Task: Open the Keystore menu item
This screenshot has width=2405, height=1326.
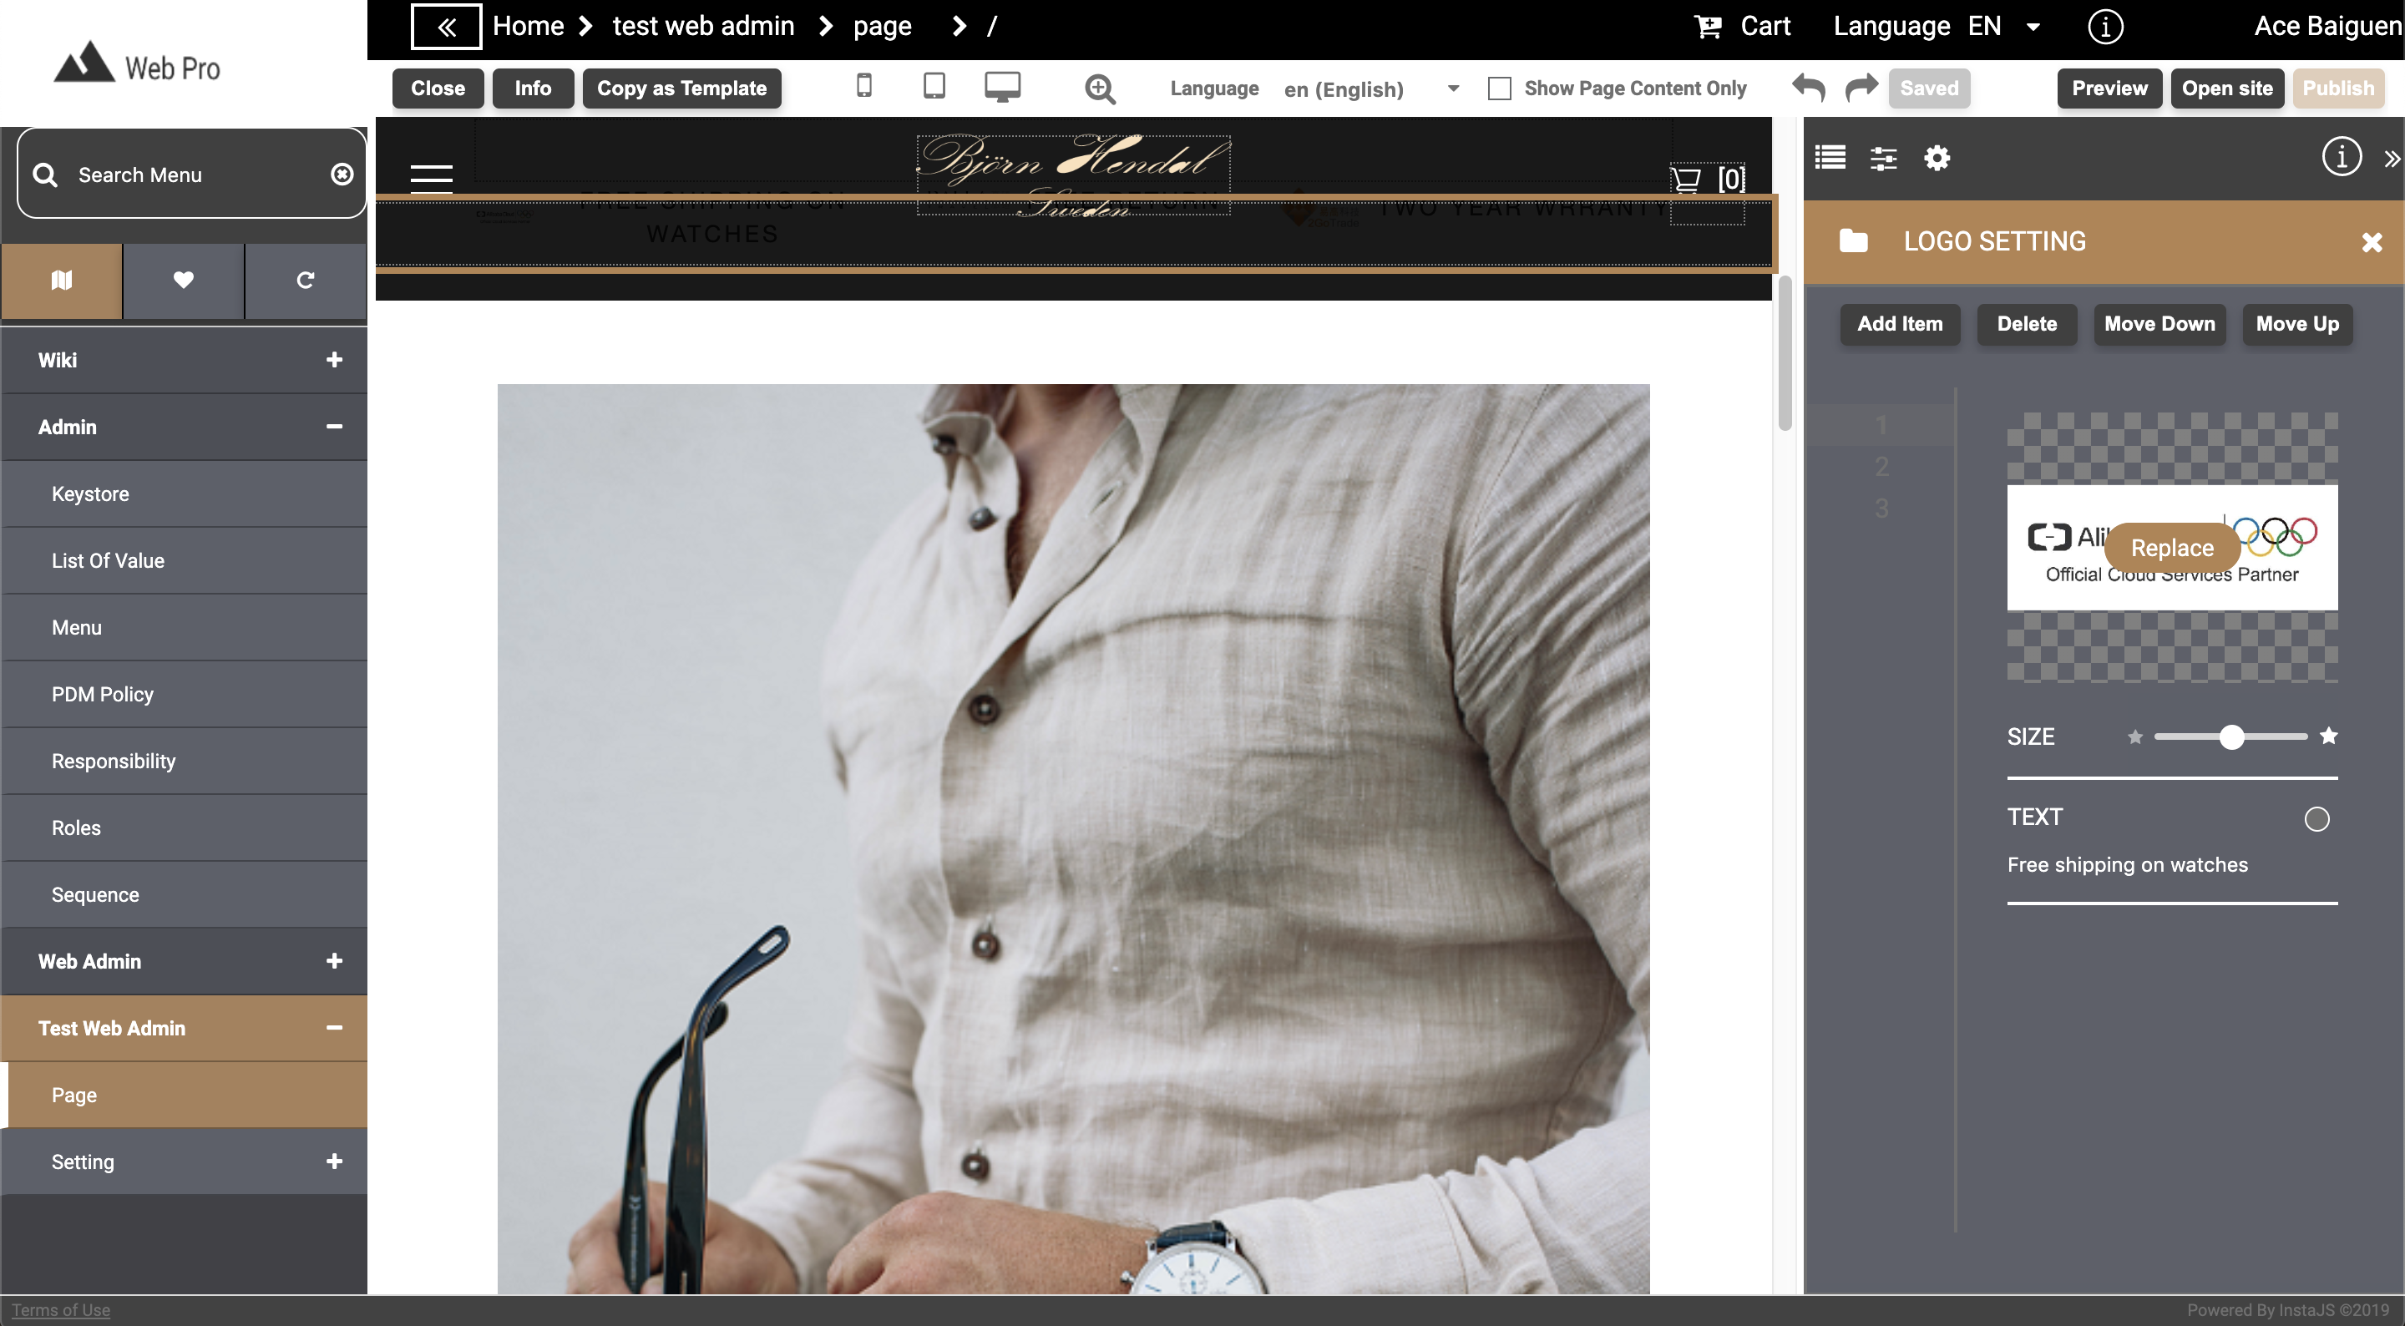Action: tap(90, 494)
